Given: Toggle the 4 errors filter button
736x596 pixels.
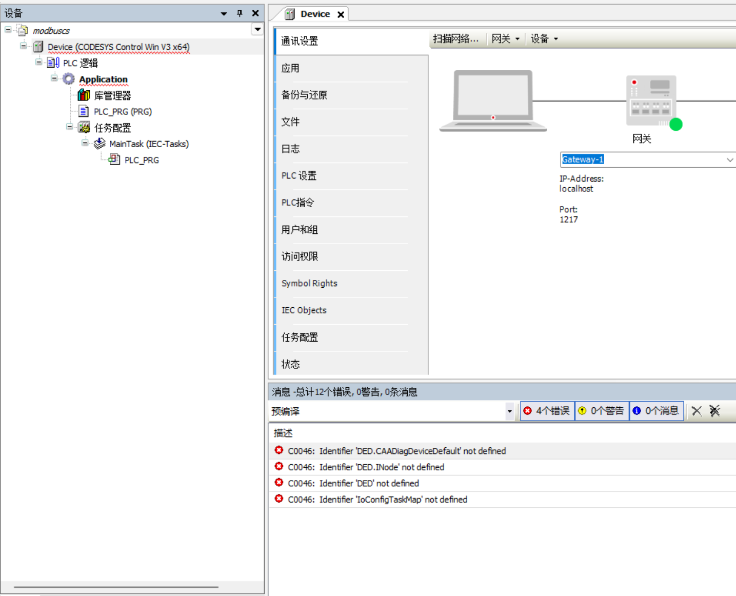Looking at the screenshot, I should [547, 411].
